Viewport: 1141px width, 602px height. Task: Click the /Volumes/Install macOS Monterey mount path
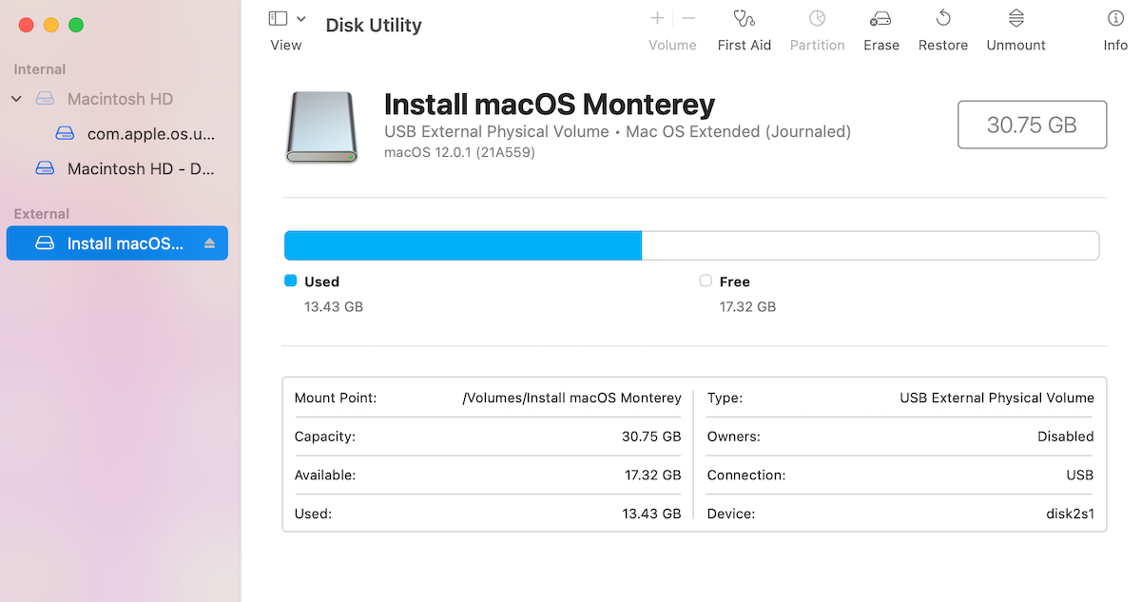coord(571,398)
